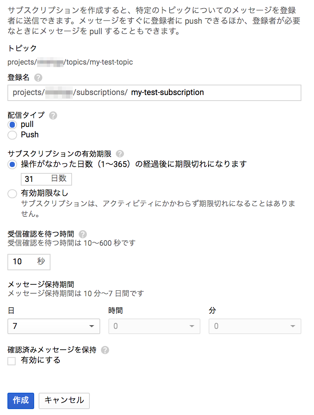Image resolution: width=314 pixels, height=415 pixels.
Task: Click the my-test-topic path
Action: (x=70, y=62)
